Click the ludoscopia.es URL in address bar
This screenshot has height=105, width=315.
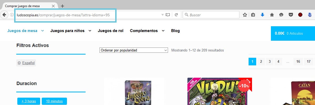pos(63,15)
